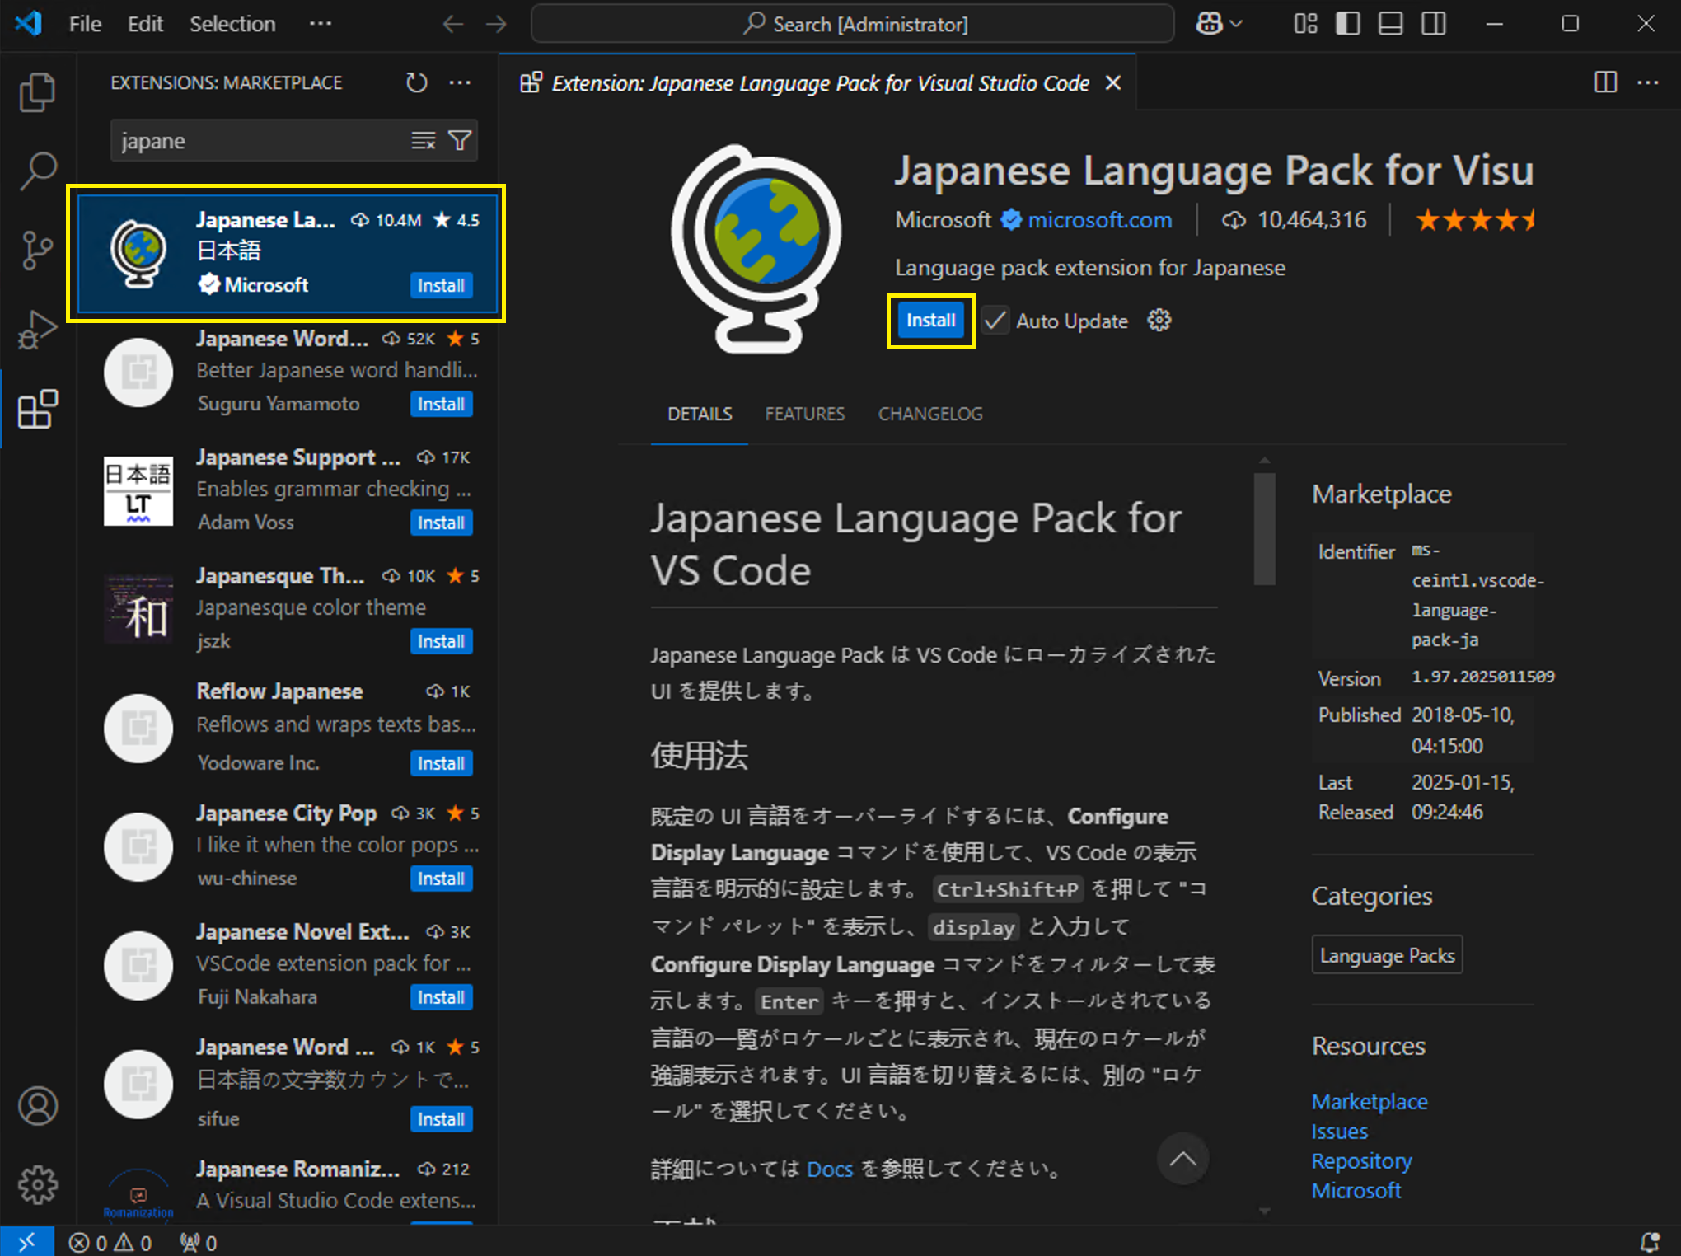
Task: Open the star rating of the extension
Action: pos(1476,220)
